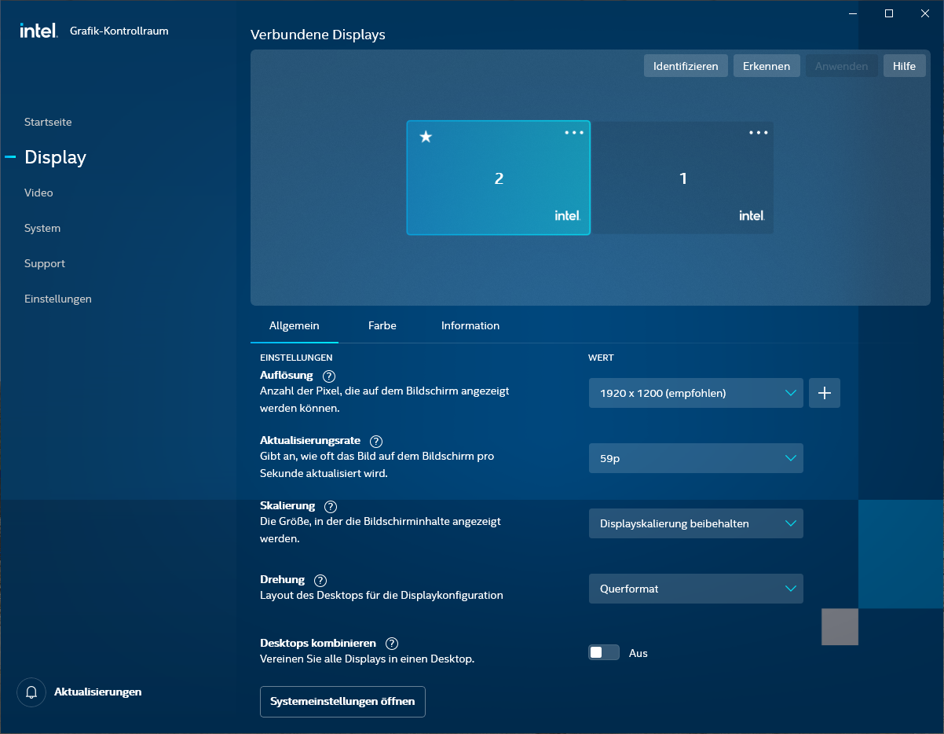Open the resolution dropdown 1920 x 1200

[696, 393]
